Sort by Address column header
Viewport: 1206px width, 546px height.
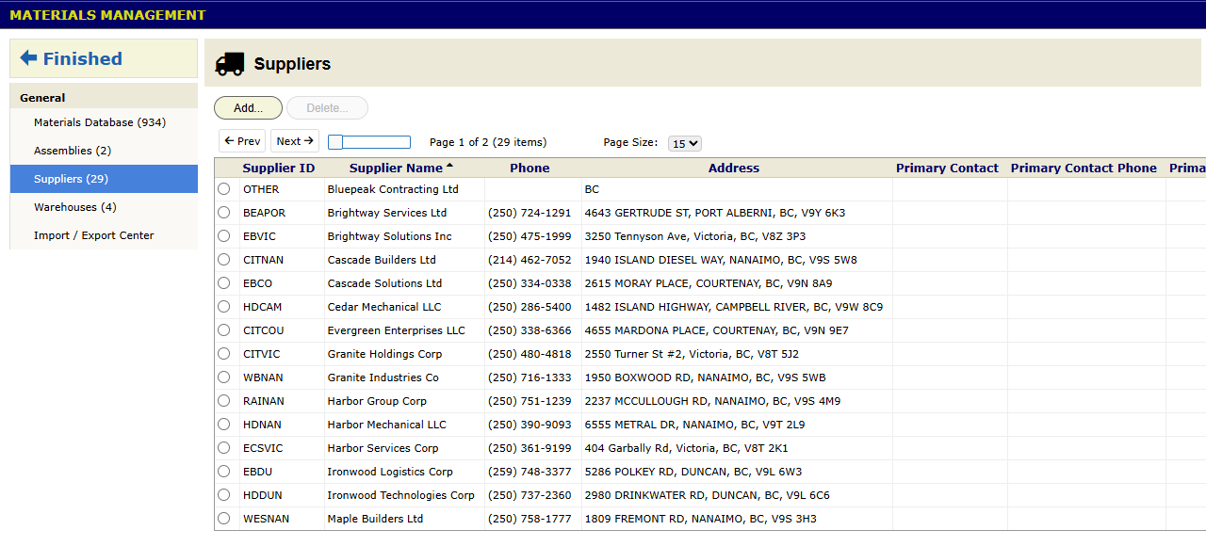pyautogui.click(x=734, y=169)
